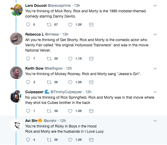Reply to Lars Doucet's tweet
167x145 pixels.
coord(29,25)
